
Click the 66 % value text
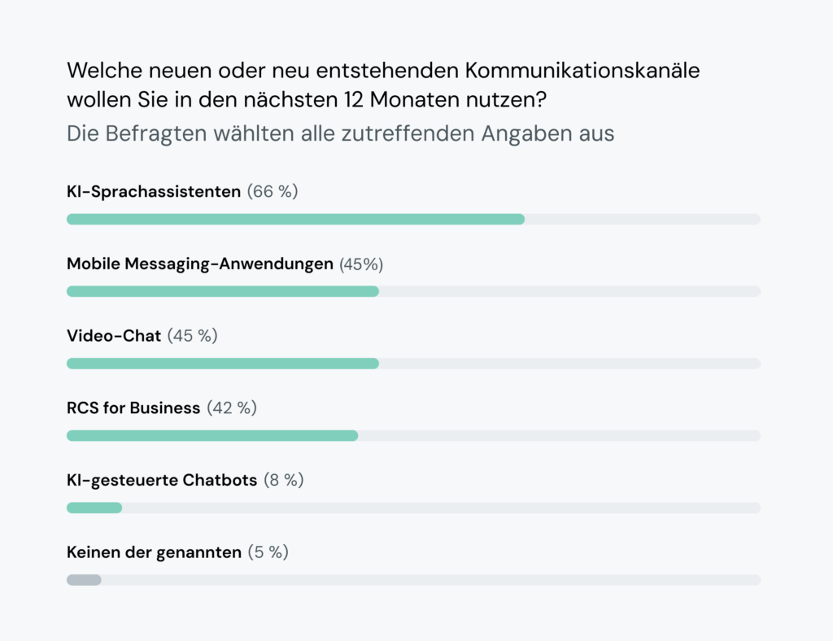click(273, 192)
